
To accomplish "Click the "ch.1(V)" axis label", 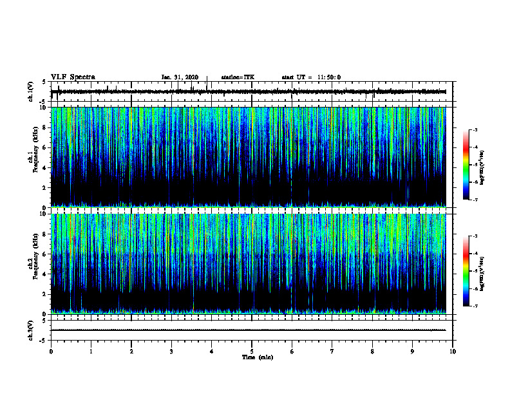I will point(31,91).
